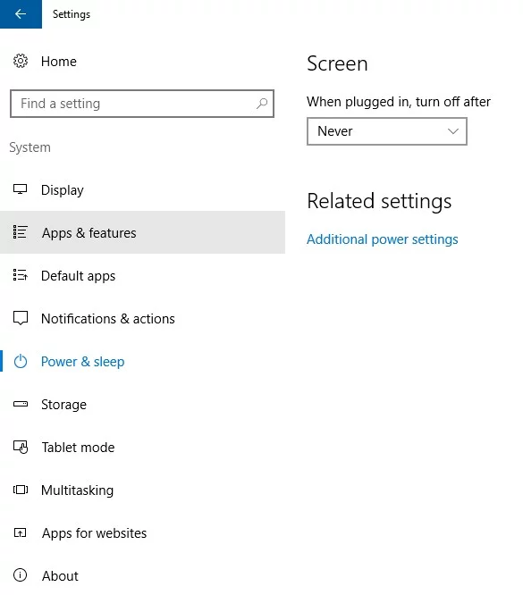
Task: Go to Apps for websites
Action: pyautogui.click(x=142, y=532)
